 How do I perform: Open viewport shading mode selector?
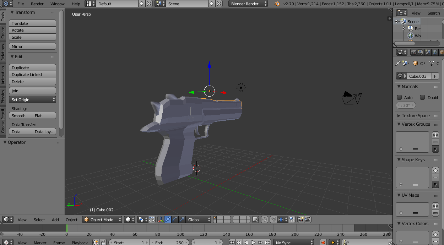coord(130,219)
